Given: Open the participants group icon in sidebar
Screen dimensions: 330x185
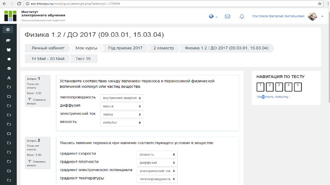Looking at the screenshot, I should (x=9, y=50).
